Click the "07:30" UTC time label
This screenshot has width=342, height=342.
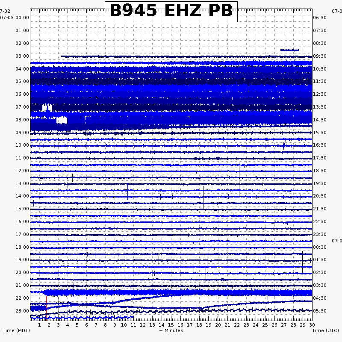320,30
